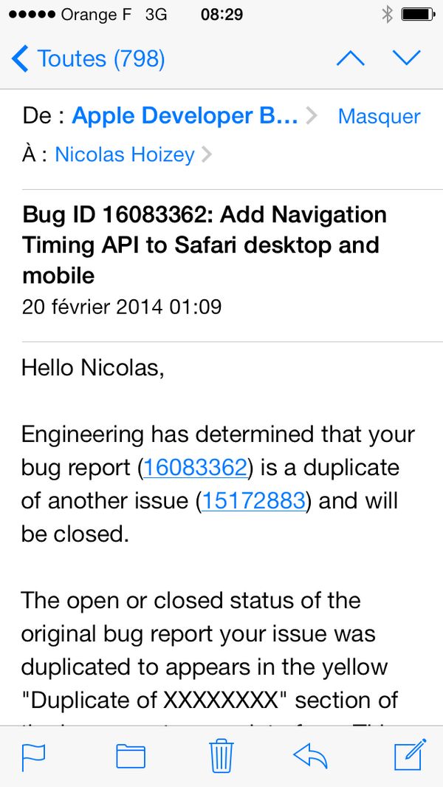Open duplicate issue link 15172883
443x787 pixels.
(x=253, y=501)
